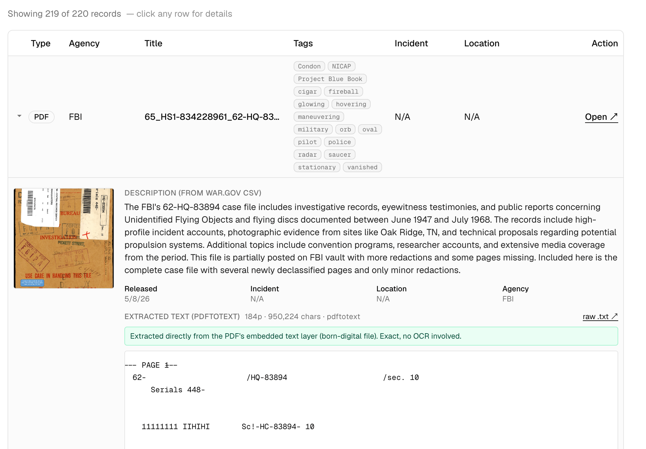
Task: Open the raw .txt file link
Action: (600, 317)
